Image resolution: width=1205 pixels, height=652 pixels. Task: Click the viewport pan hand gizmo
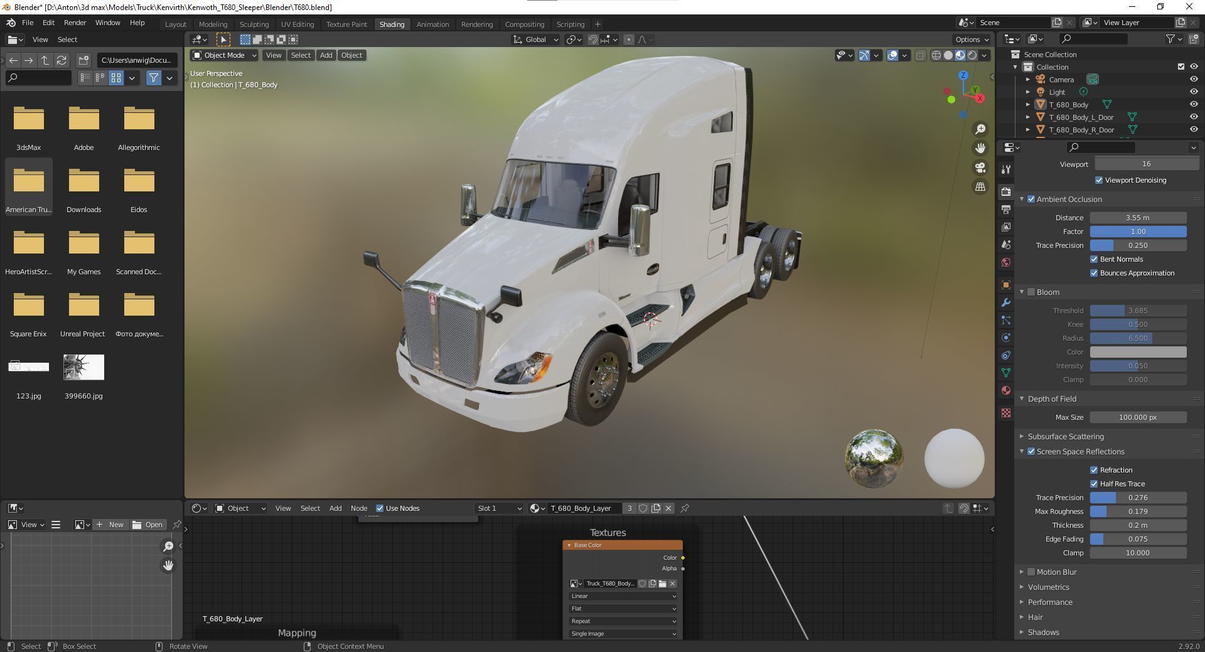click(980, 148)
